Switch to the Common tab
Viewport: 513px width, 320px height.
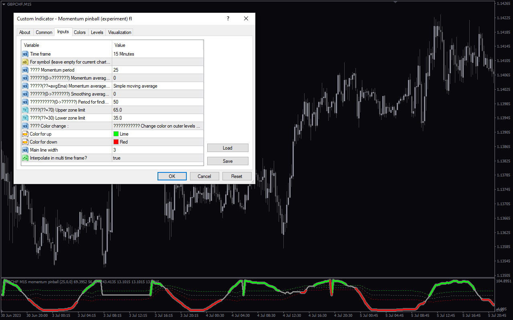[44, 32]
